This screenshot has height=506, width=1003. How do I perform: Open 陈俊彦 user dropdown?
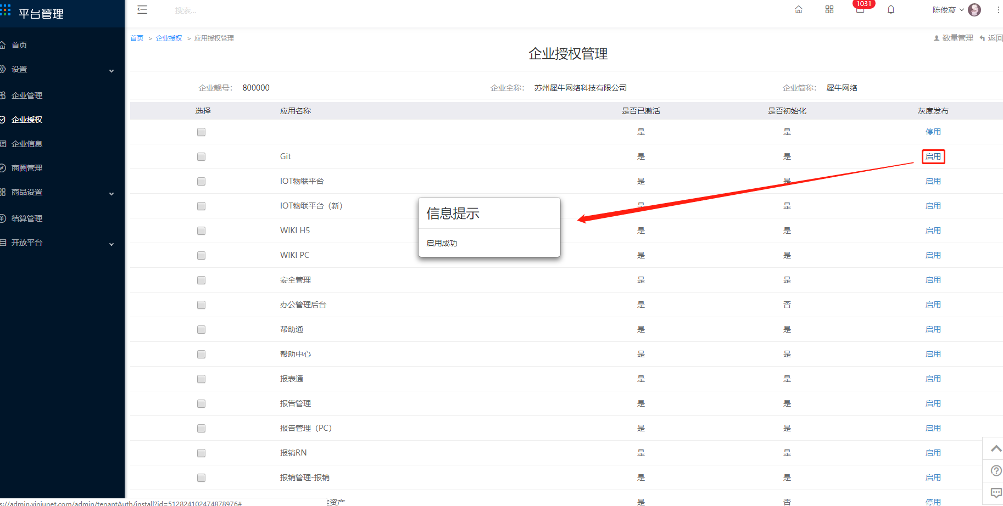948,10
